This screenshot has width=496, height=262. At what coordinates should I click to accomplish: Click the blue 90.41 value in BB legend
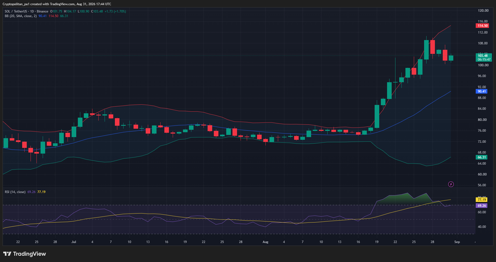coord(43,16)
